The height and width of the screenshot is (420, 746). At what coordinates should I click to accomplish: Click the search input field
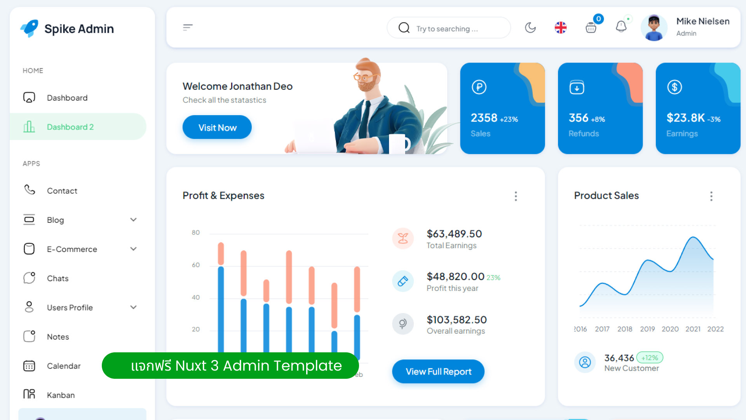tap(450, 28)
